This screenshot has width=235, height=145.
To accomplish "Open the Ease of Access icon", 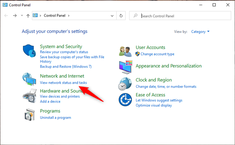I will (125, 100).
